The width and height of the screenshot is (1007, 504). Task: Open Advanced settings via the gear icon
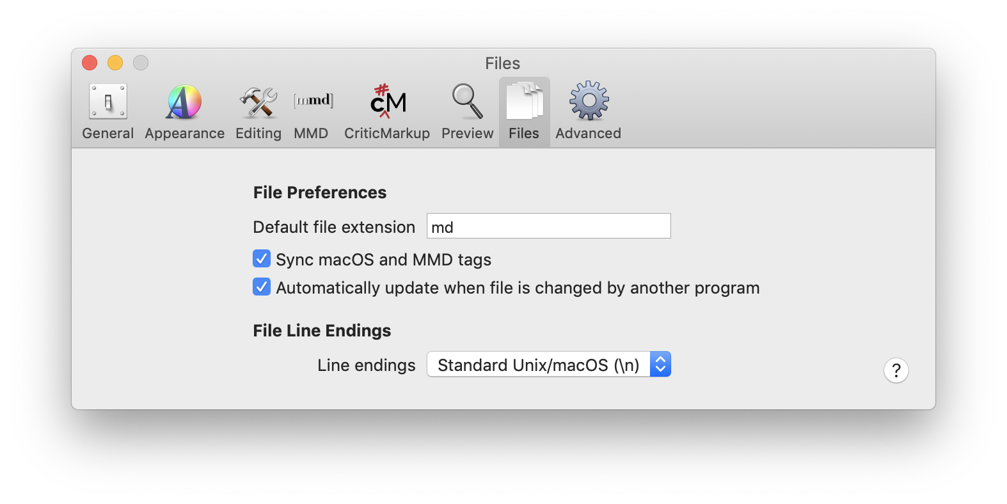click(589, 101)
